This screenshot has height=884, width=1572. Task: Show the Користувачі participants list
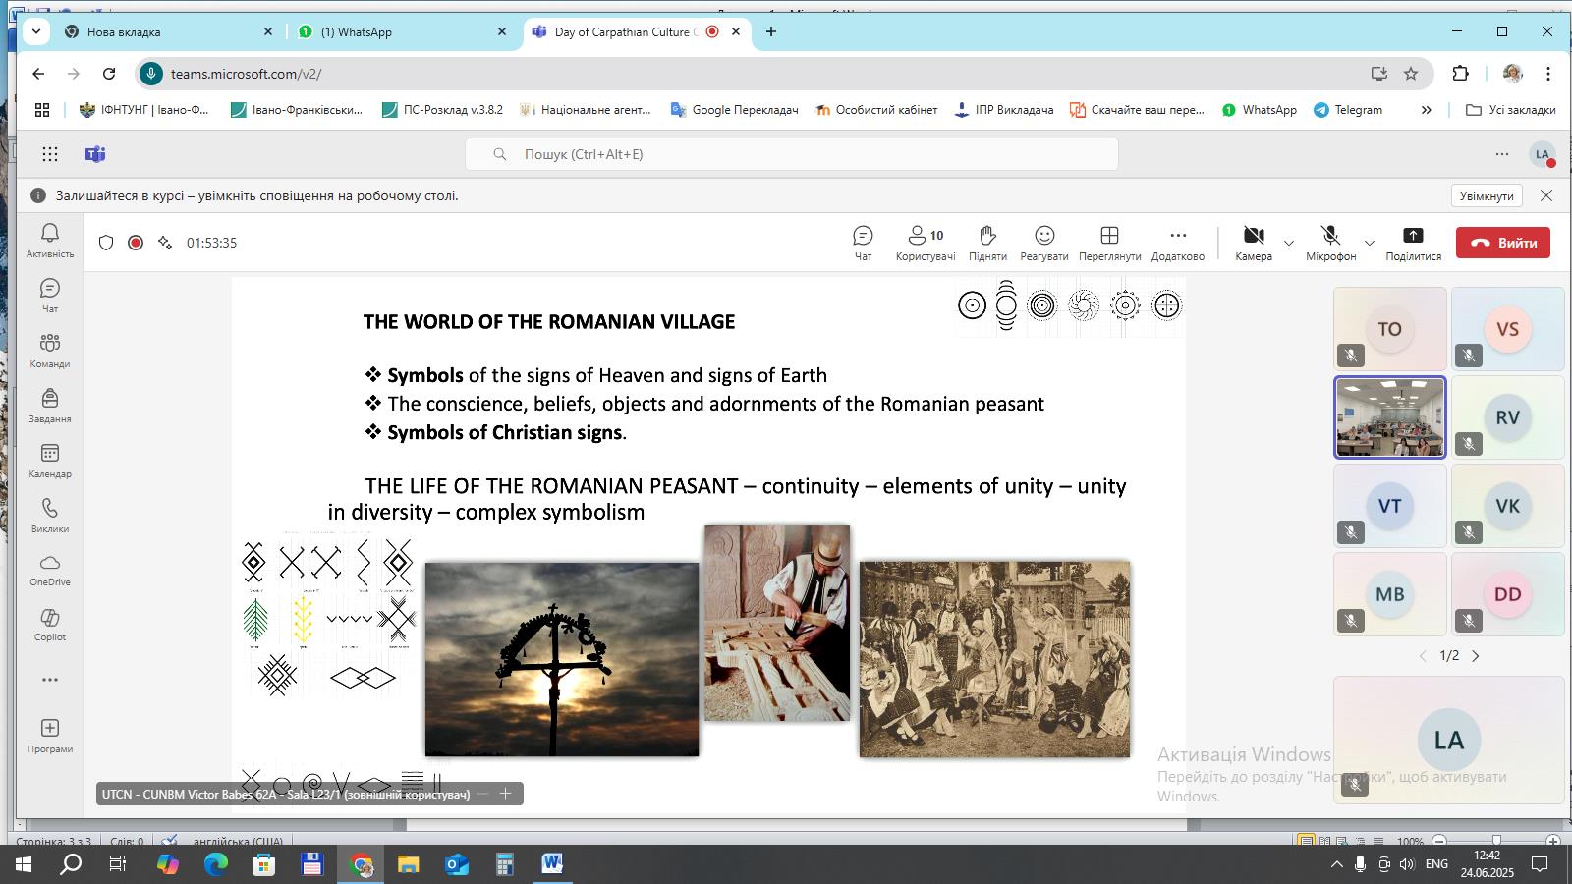tap(926, 243)
